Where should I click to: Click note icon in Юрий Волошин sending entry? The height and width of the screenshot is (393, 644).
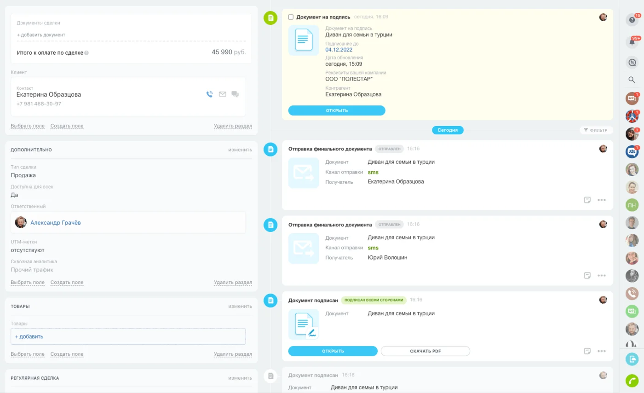tap(587, 275)
